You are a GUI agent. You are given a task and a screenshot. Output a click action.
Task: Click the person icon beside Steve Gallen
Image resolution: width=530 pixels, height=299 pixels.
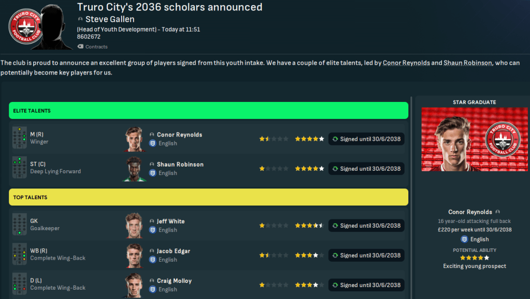coord(80,20)
